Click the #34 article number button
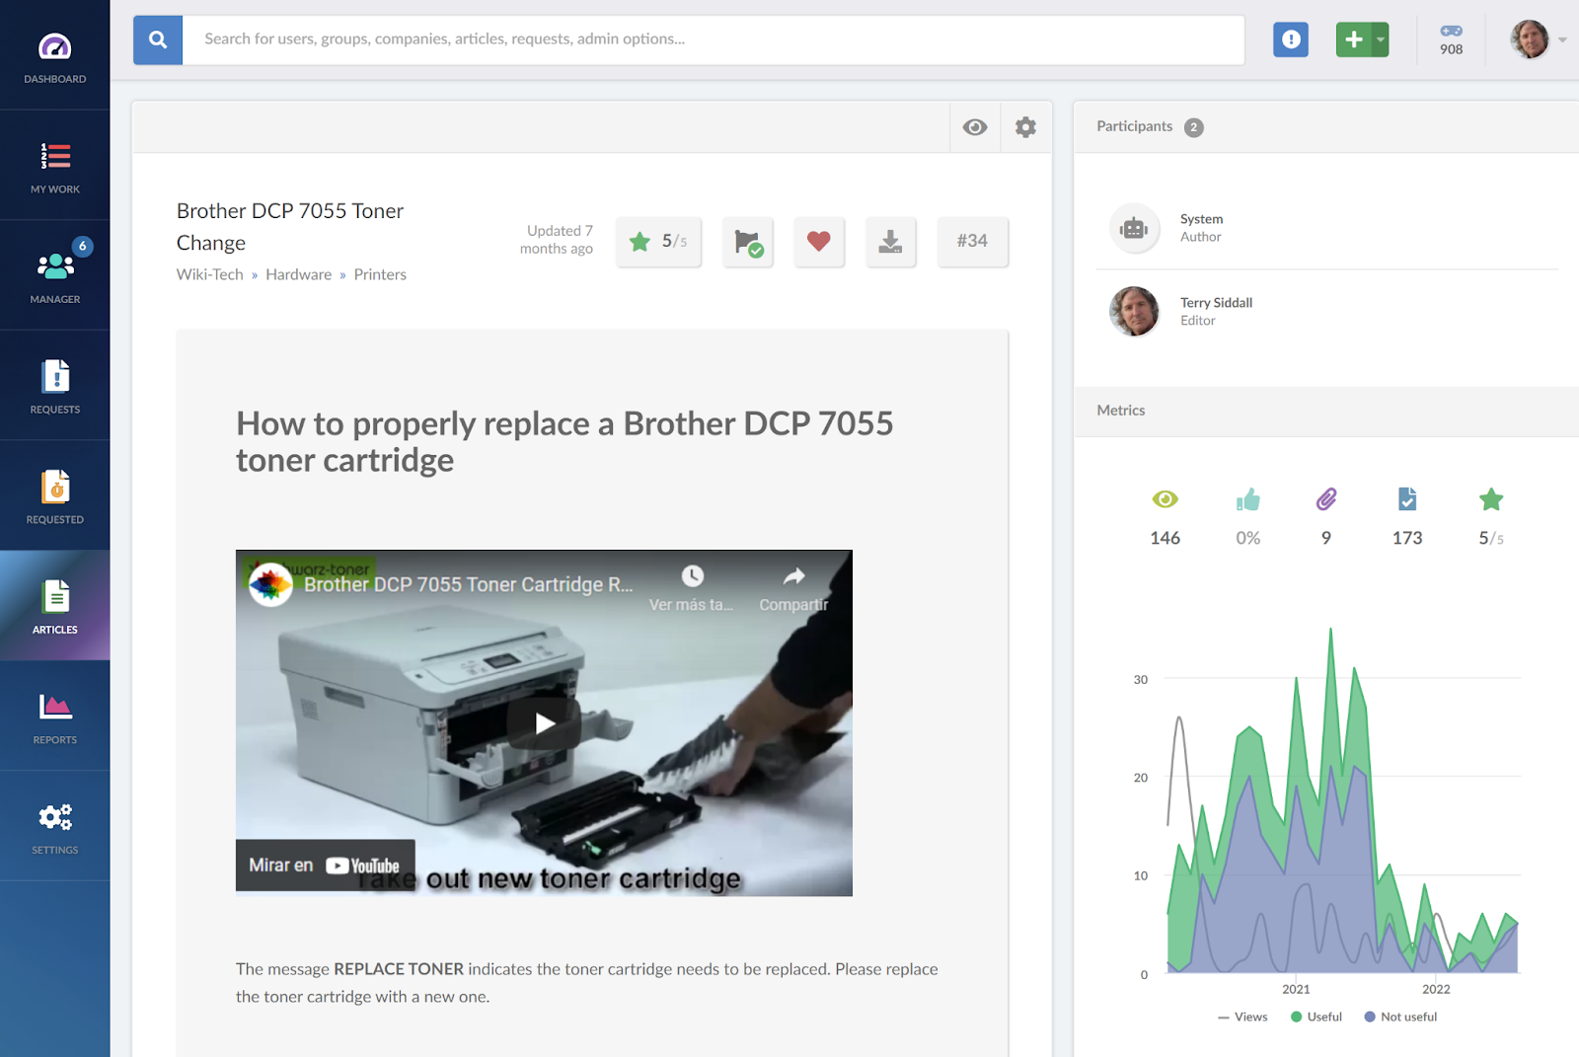 point(972,241)
